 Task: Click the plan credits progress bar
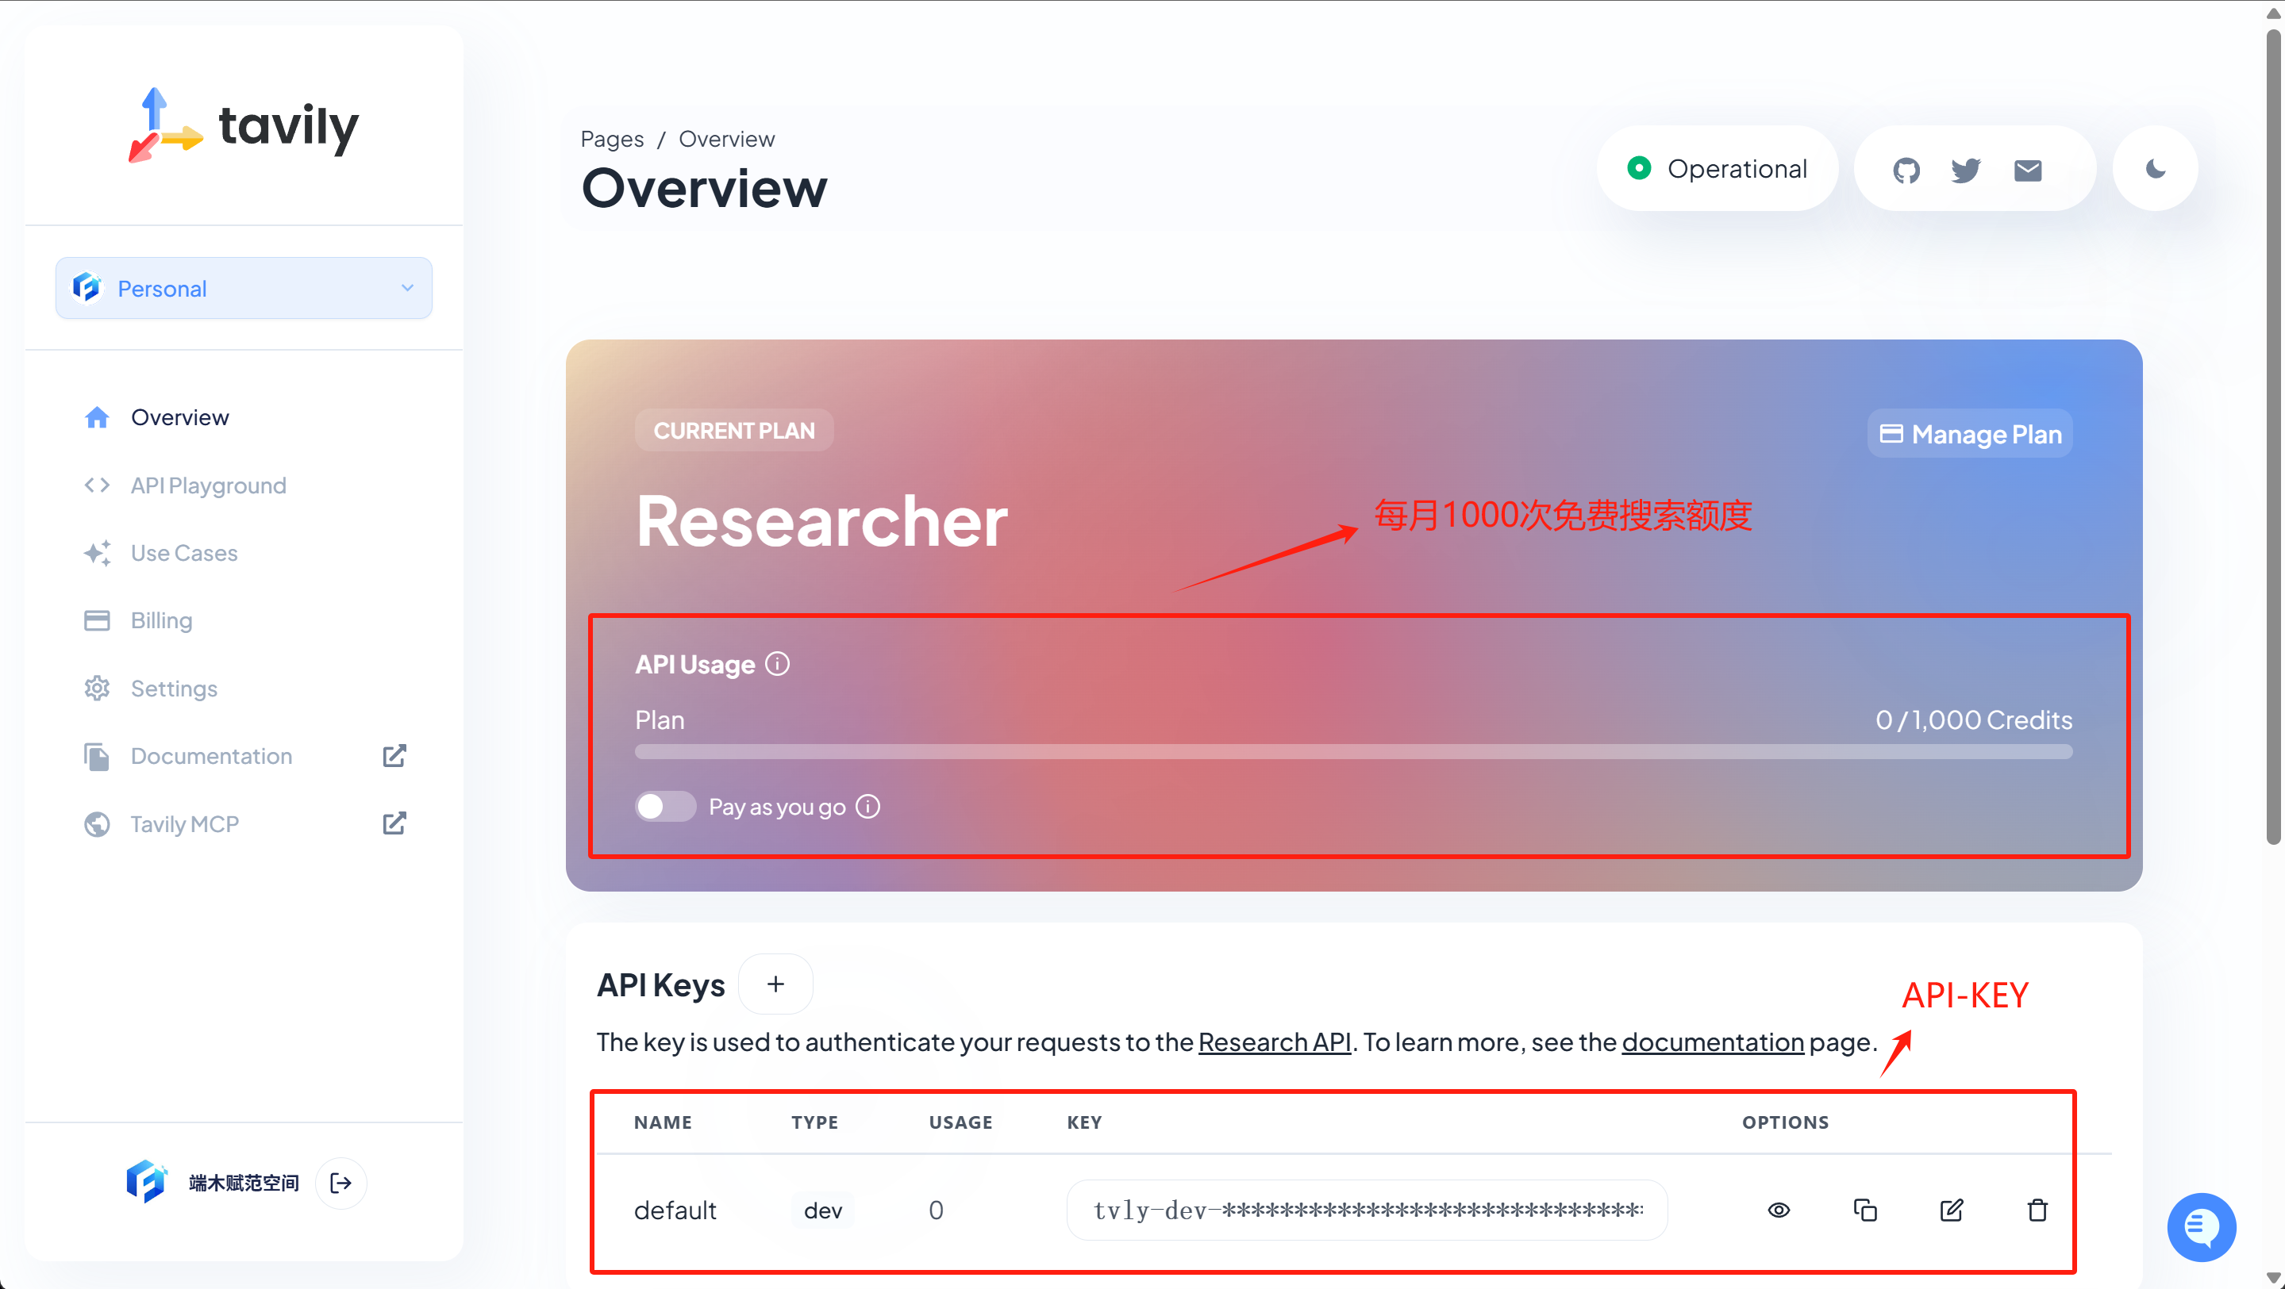tap(1353, 752)
